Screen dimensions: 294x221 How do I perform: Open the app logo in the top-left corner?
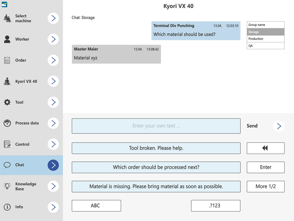coord(4,4)
